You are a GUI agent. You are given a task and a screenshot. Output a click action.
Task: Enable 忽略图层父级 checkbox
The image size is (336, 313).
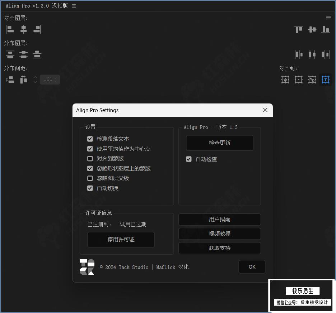click(x=90, y=178)
